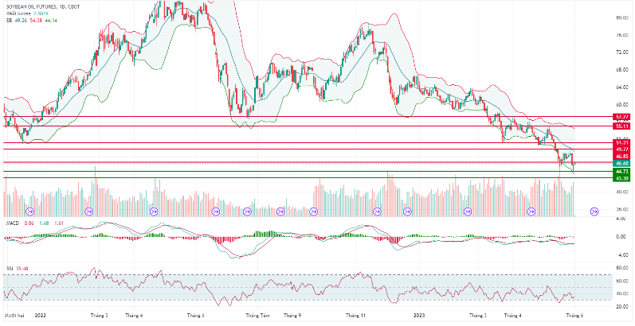Open event marker between Tháng 4 and Tháng 6 2022

[x=152, y=212]
